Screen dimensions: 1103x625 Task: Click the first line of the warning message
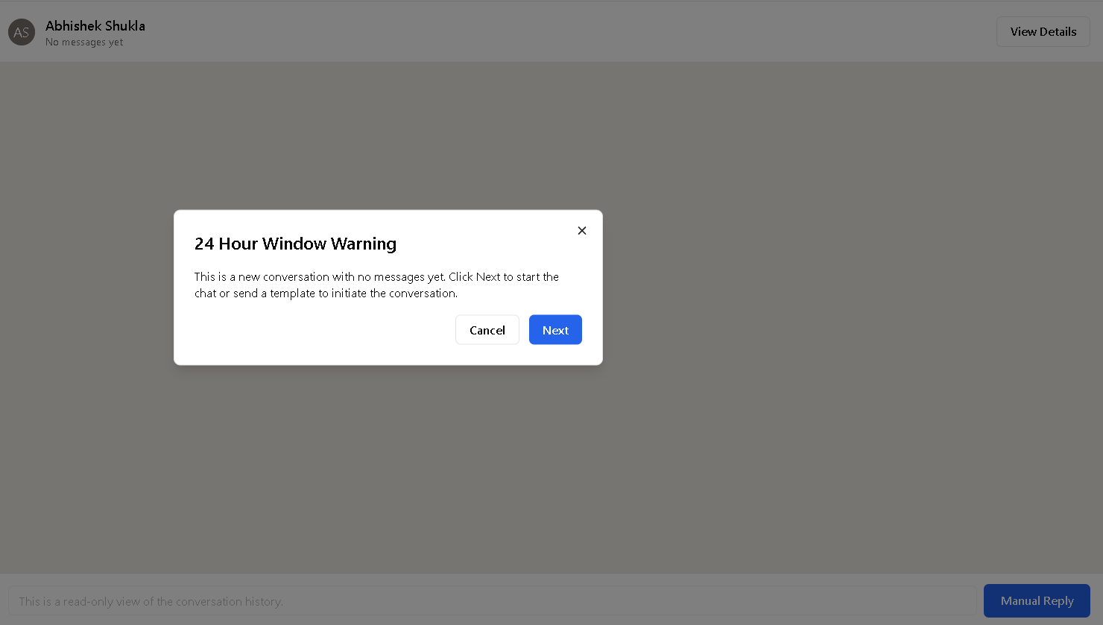coord(376,276)
